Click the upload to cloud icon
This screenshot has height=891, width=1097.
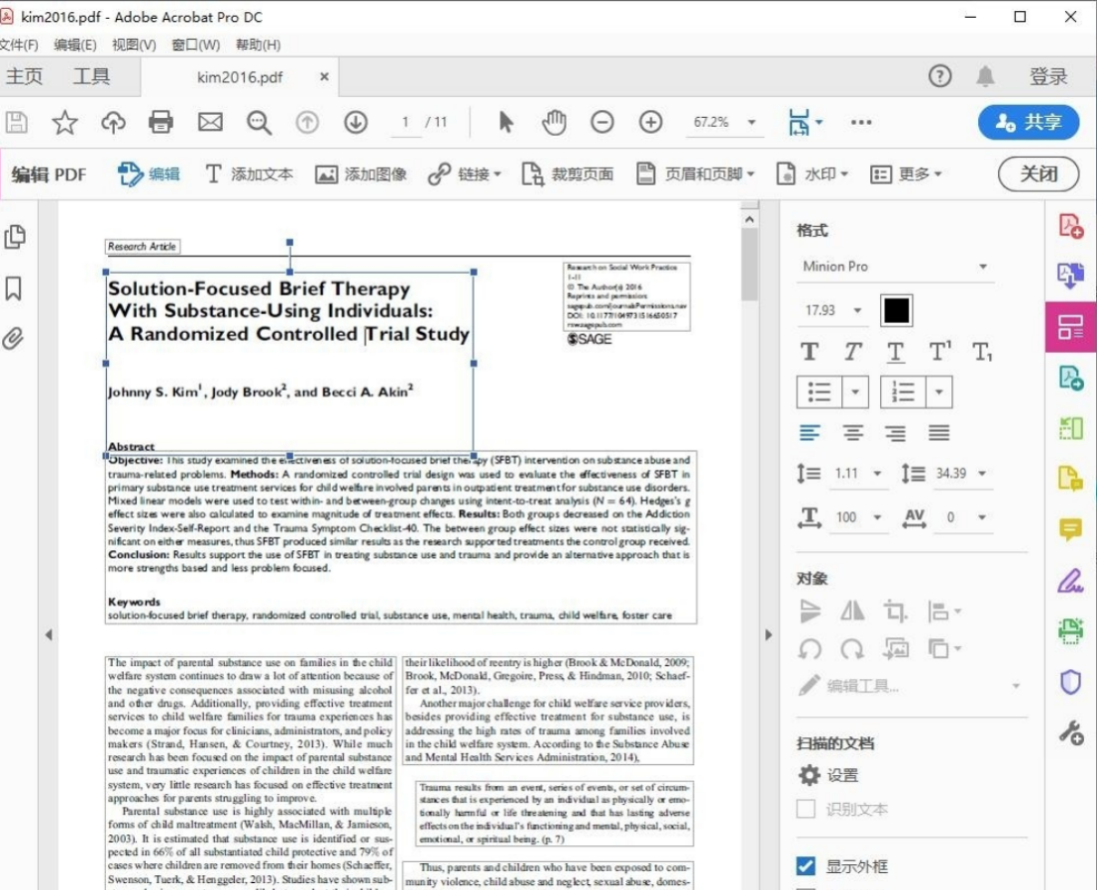point(113,123)
